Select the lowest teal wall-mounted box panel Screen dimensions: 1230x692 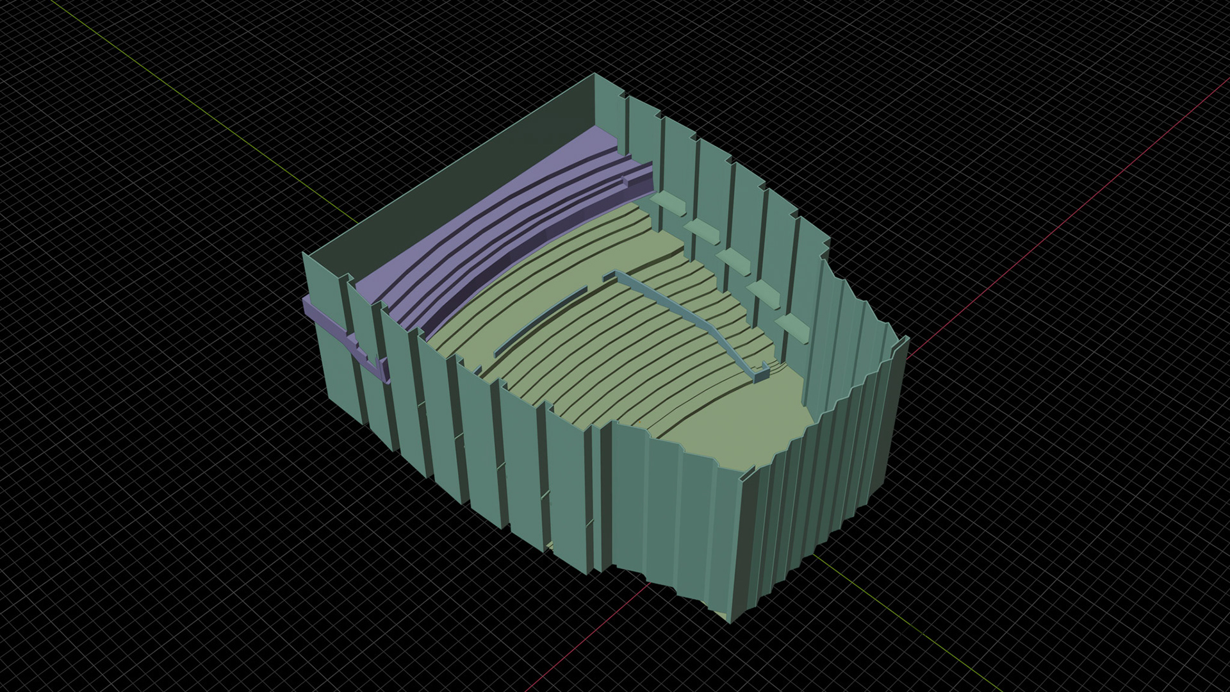pos(794,327)
